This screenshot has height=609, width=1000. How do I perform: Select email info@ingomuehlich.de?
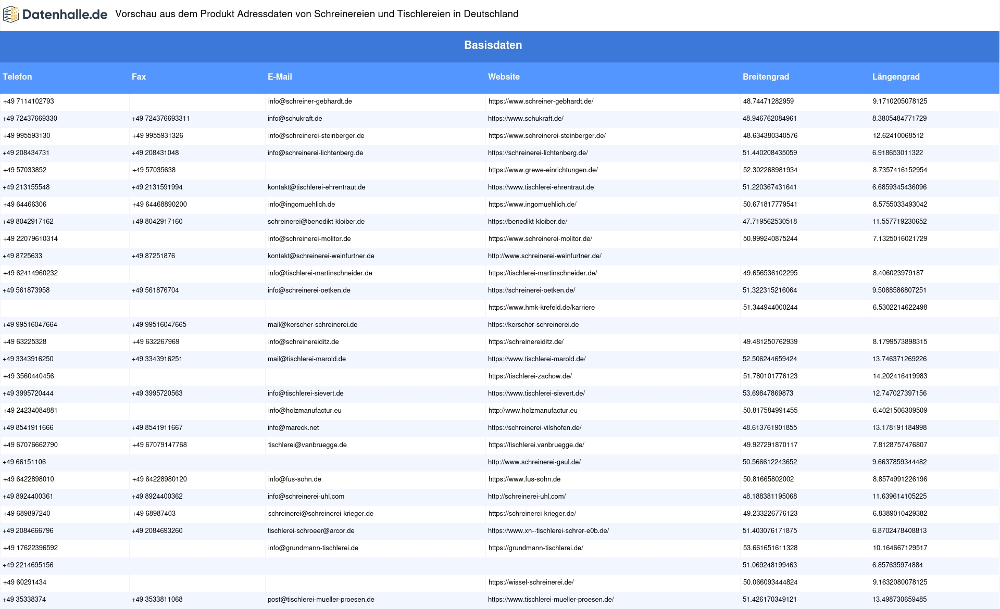click(302, 205)
